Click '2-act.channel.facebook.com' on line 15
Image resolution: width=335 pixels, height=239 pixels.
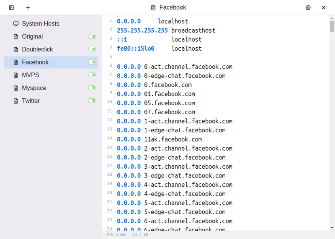[188, 149]
